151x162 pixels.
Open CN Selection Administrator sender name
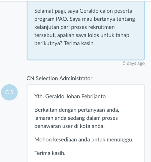59,78
